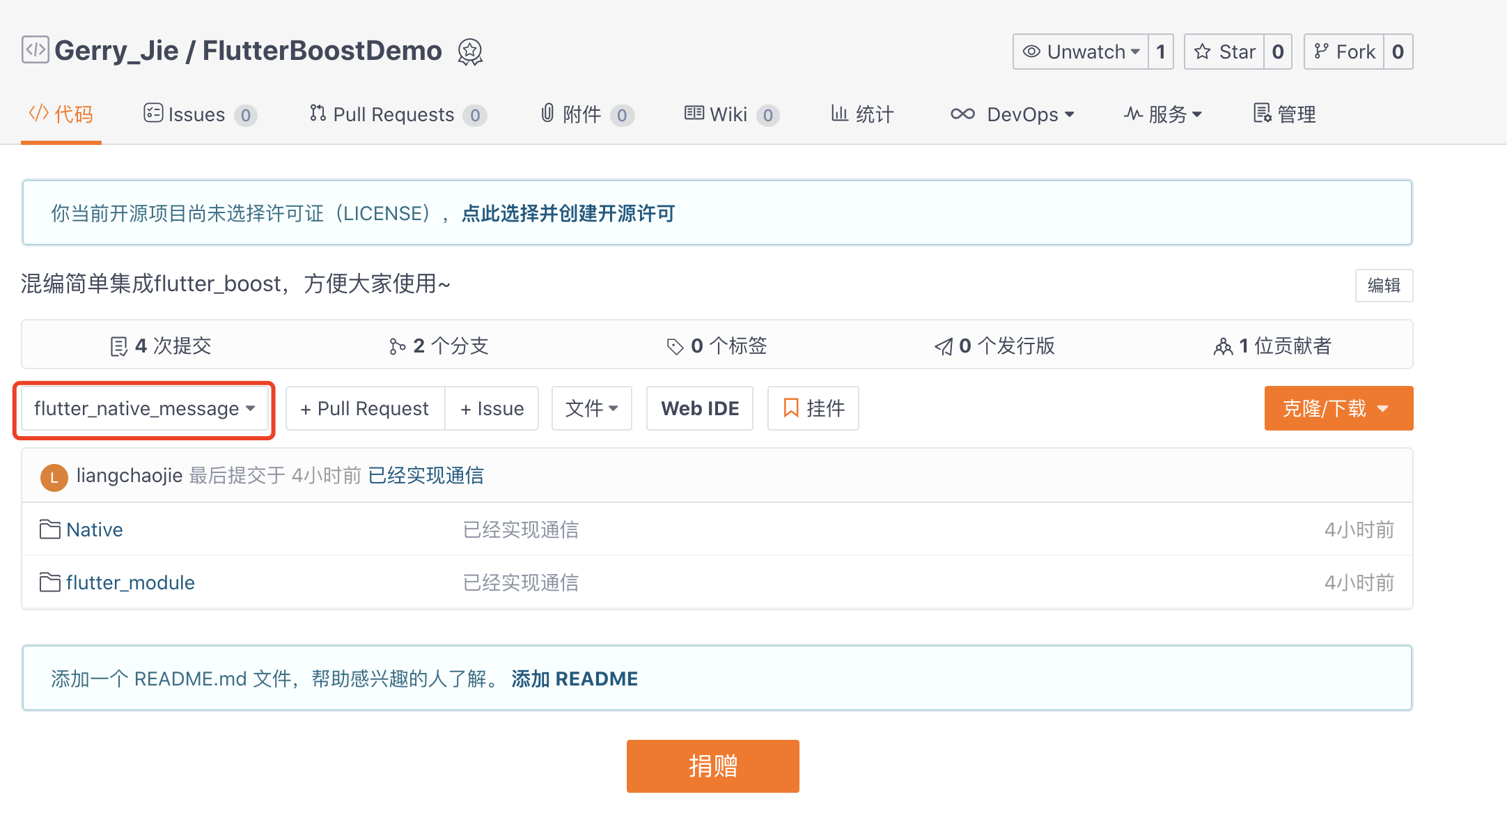Open the 克隆/下载 dropdown
The image size is (1507, 829).
(1337, 409)
